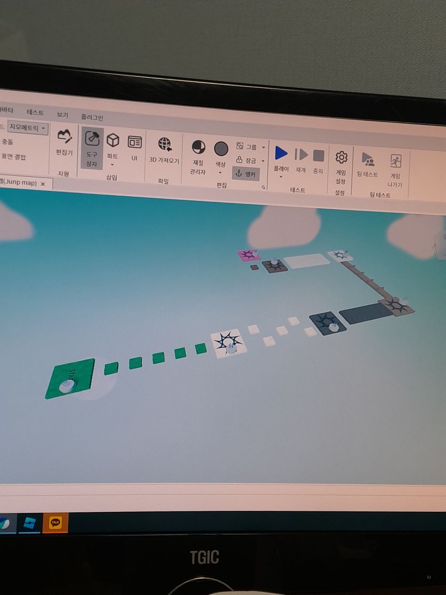Open KakaoTalk from the taskbar
Screen dimensions: 446x595
(x=55, y=523)
